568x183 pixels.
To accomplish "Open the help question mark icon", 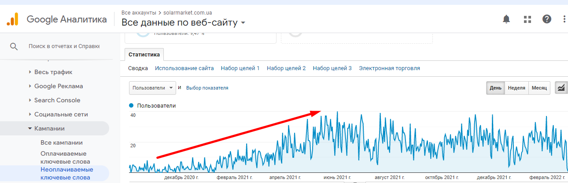I will [x=547, y=19].
